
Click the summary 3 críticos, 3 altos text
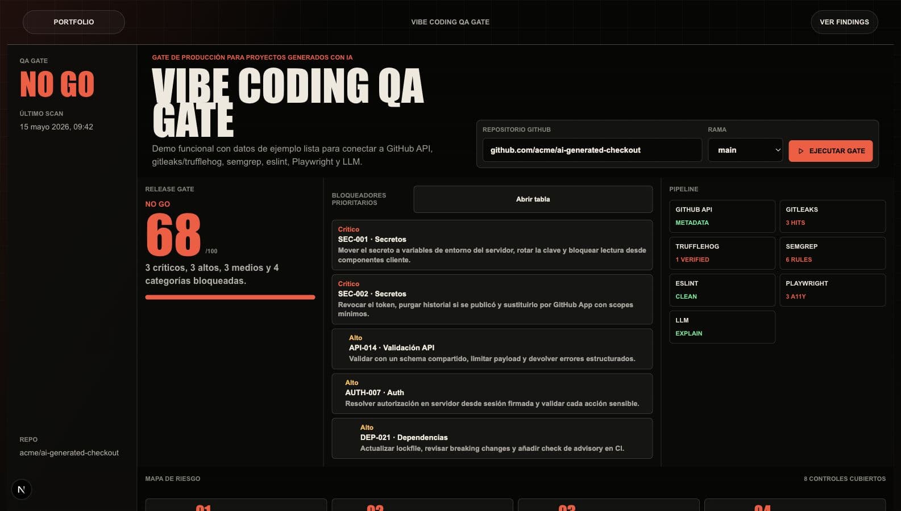[x=212, y=274]
